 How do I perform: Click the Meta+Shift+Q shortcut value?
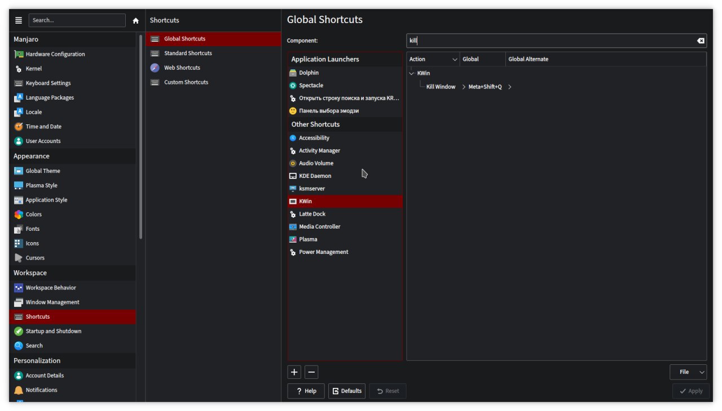pyautogui.click(x=485, y=87)
